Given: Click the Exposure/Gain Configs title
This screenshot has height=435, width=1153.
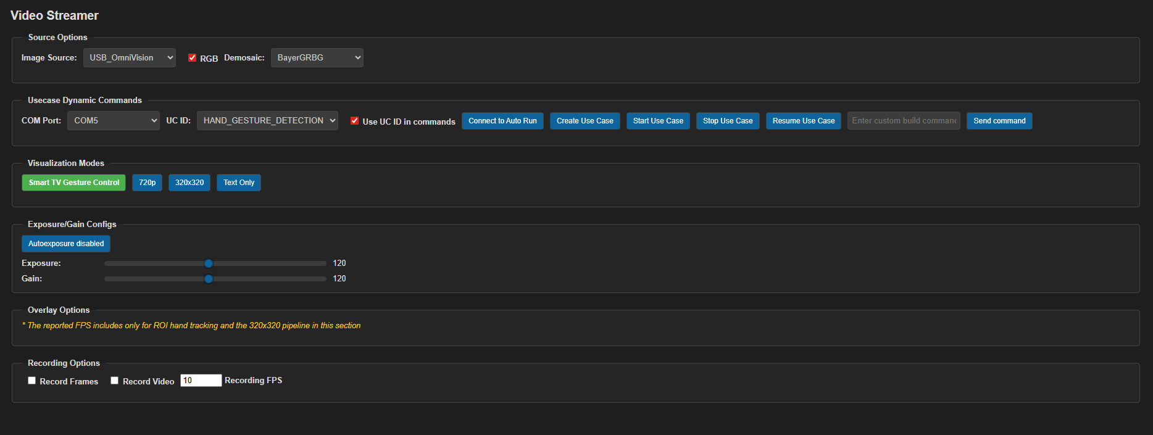Looking at the screenshot, I should pyautogui.click(x=72, y=225).
